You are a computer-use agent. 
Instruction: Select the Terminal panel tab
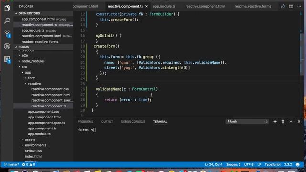160,122
